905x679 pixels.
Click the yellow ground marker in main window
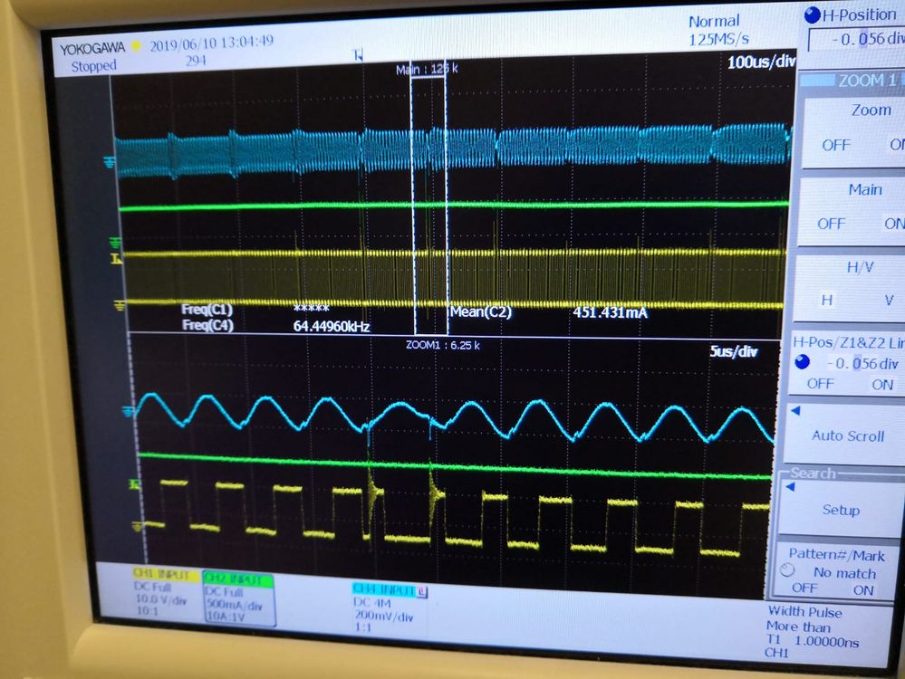pos(119,305)
